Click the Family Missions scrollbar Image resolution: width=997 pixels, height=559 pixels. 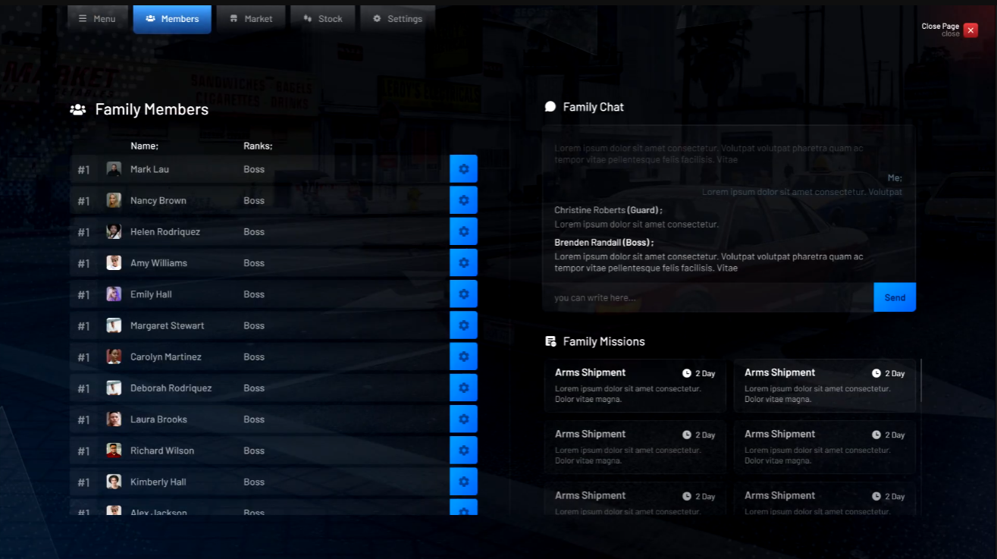pos(920,381)
